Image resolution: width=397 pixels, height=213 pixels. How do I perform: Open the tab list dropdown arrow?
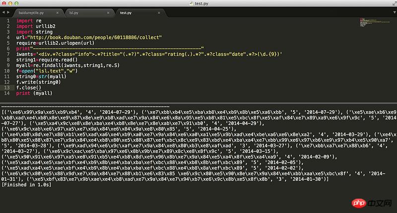(x=395, y=12)
